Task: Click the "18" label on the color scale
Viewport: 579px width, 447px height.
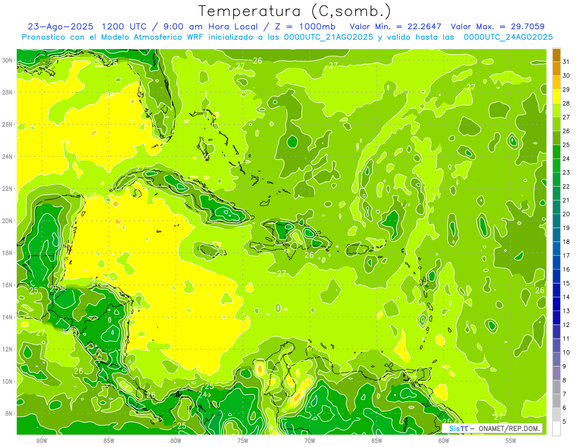Action: pyautogui.click(x=566, y=242)
